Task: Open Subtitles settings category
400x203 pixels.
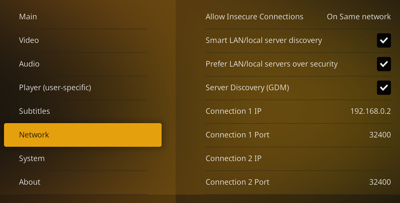Action: pos(34,111)
